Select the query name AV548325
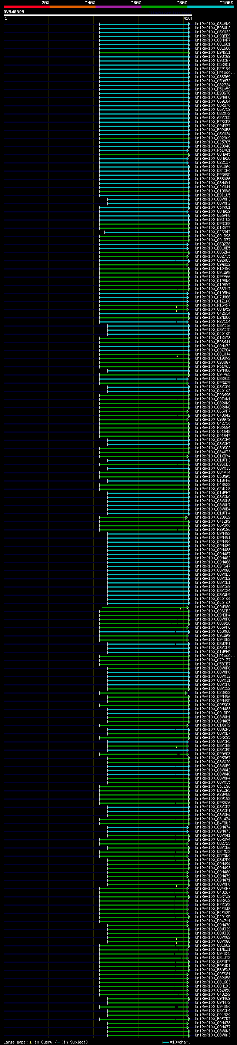The height and width of the screenshot is (1045, 237). point(14,12)
